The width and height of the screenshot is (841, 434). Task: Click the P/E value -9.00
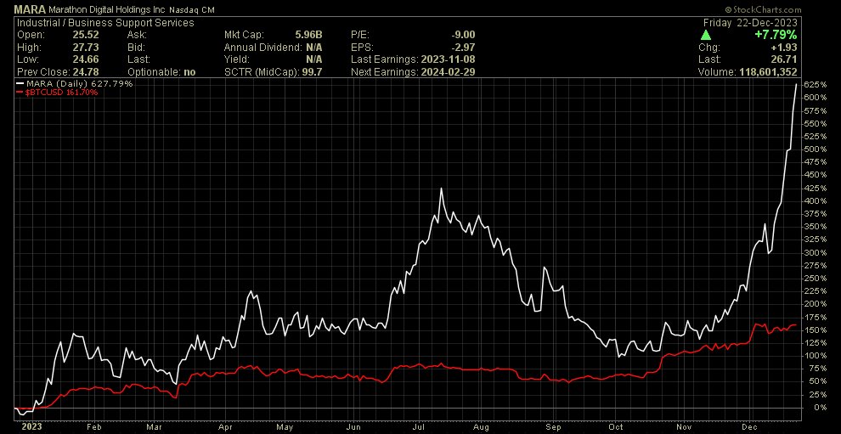[464, 35]
